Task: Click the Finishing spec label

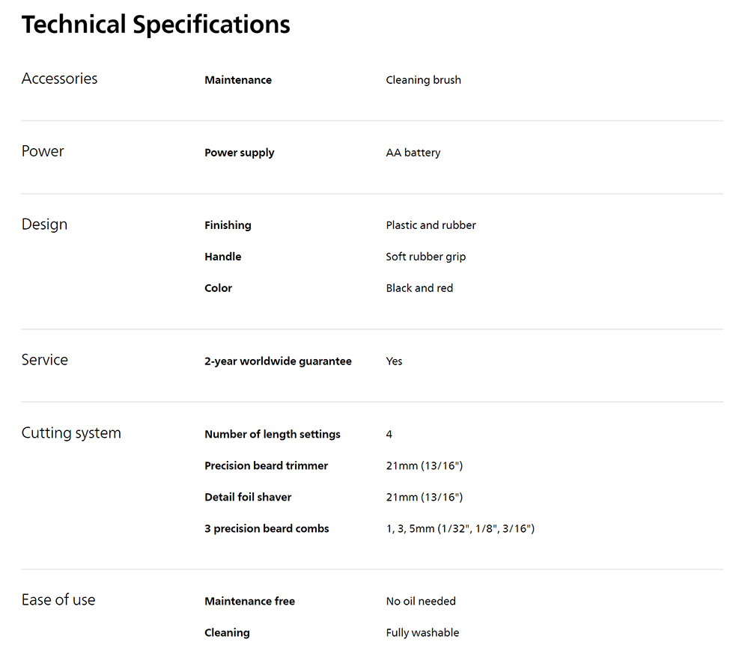Action: tap(228, 225)
